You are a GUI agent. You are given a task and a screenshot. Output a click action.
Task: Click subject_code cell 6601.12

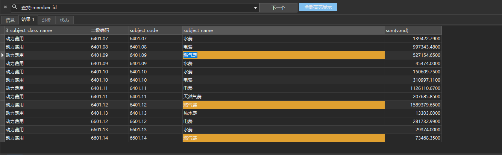click(155, 122)
